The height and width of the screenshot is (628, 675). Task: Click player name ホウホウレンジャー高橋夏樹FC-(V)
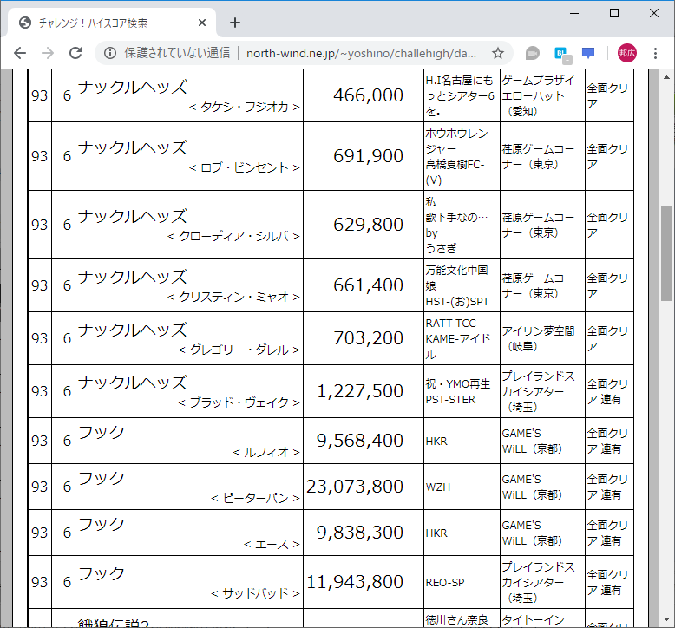coord(456,157)
